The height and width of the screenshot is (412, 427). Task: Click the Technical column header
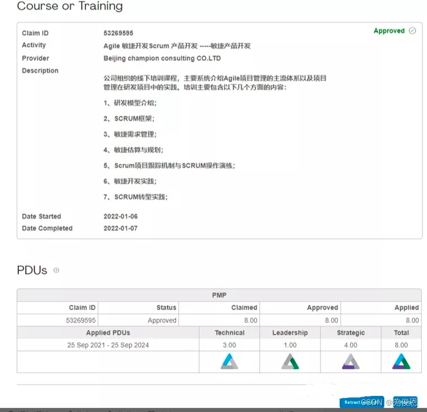[230, 333]
